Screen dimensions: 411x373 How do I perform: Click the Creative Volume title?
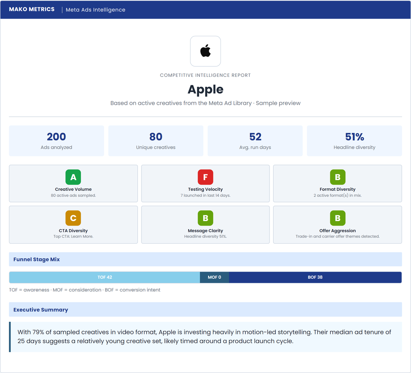click(73, 189)
